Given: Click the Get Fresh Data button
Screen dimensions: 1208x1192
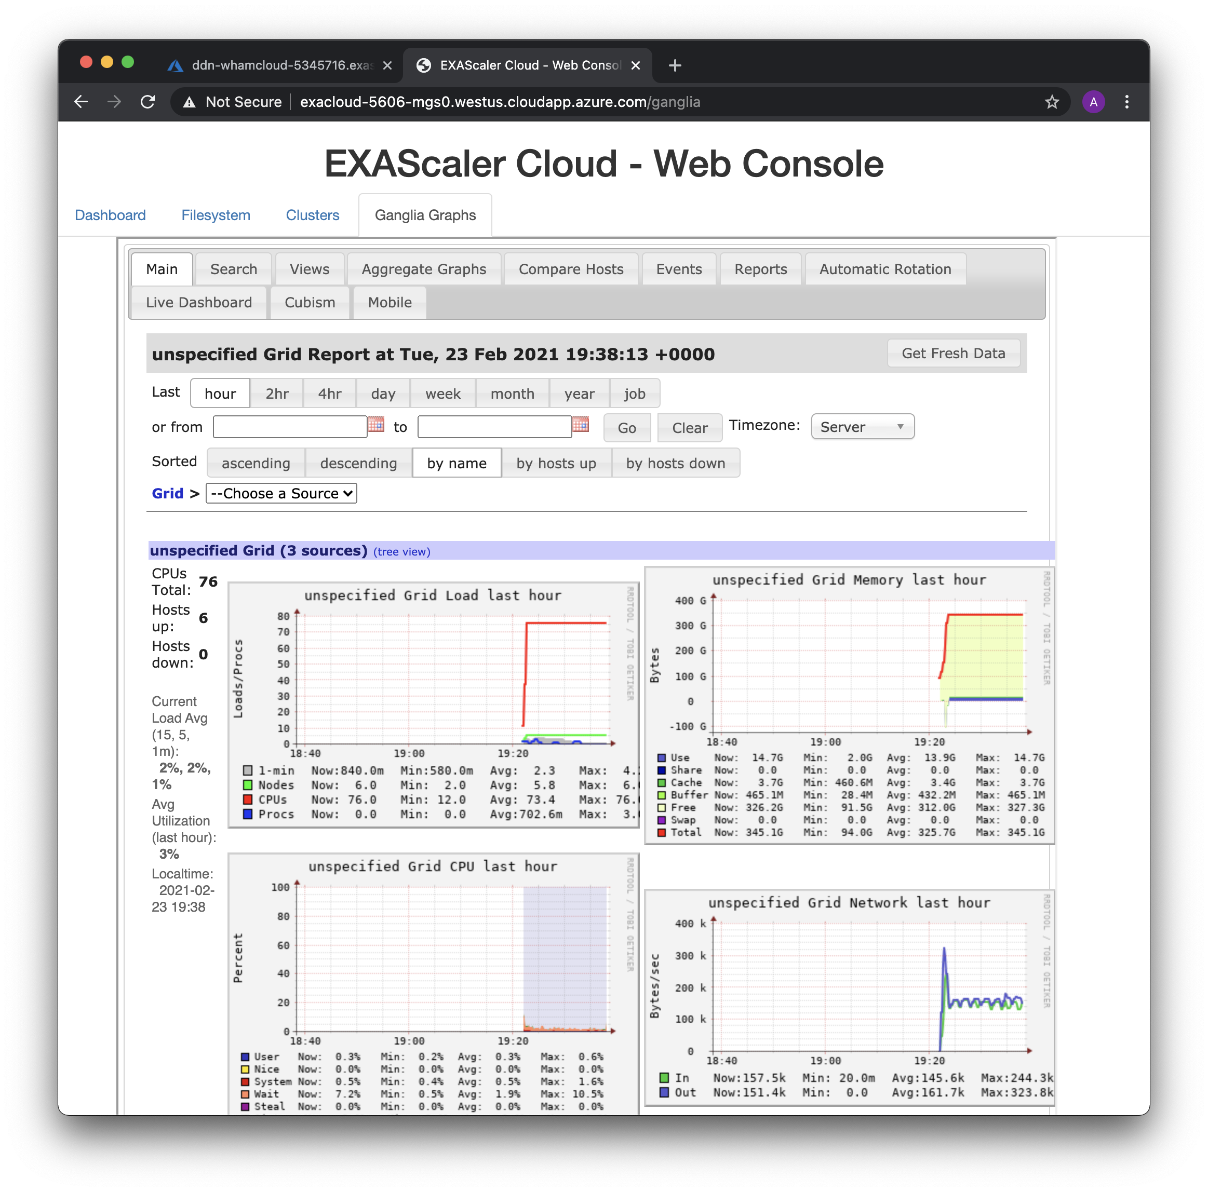Looking at the screenshot, I should 953,353.
